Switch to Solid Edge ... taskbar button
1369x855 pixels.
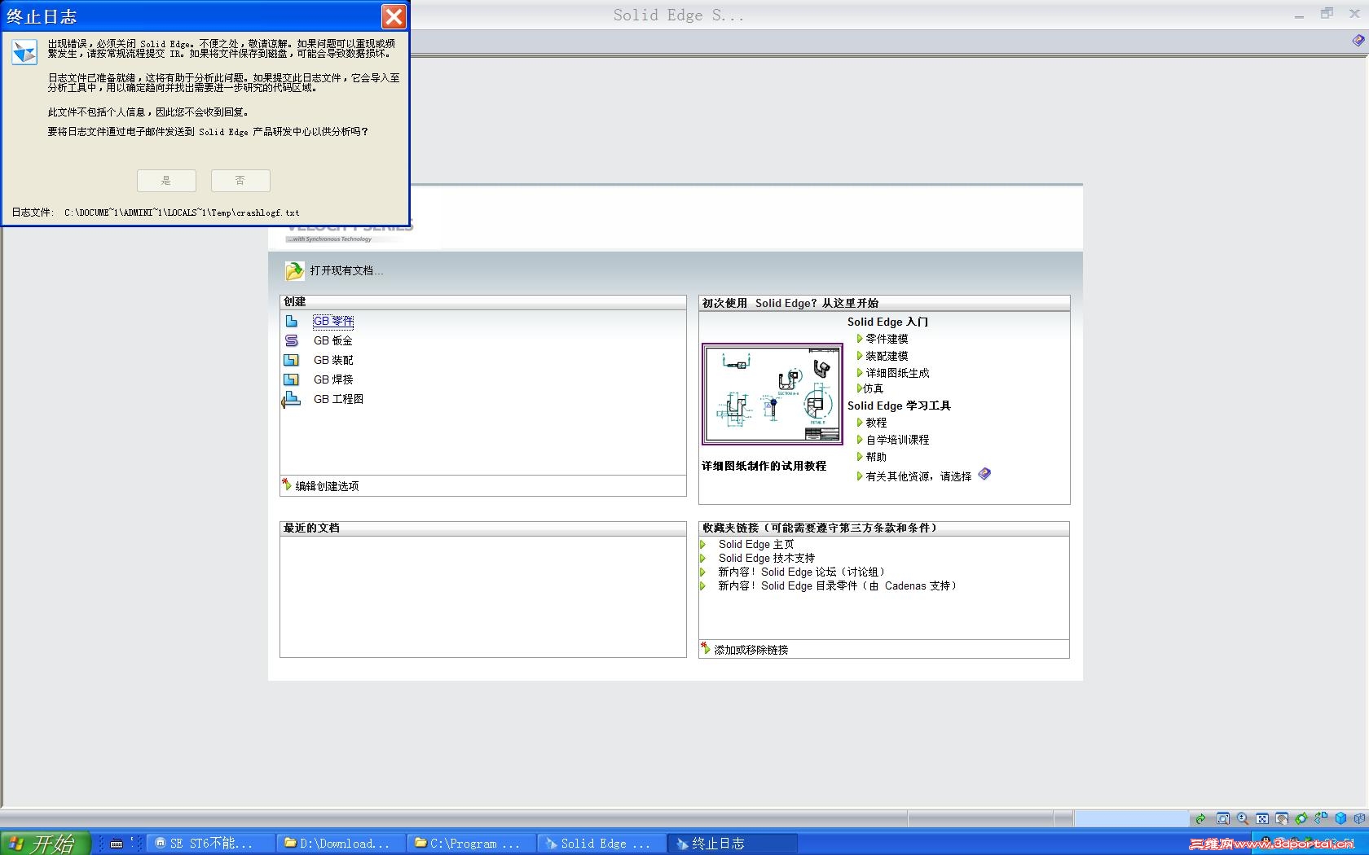click(x=601, y=844)
